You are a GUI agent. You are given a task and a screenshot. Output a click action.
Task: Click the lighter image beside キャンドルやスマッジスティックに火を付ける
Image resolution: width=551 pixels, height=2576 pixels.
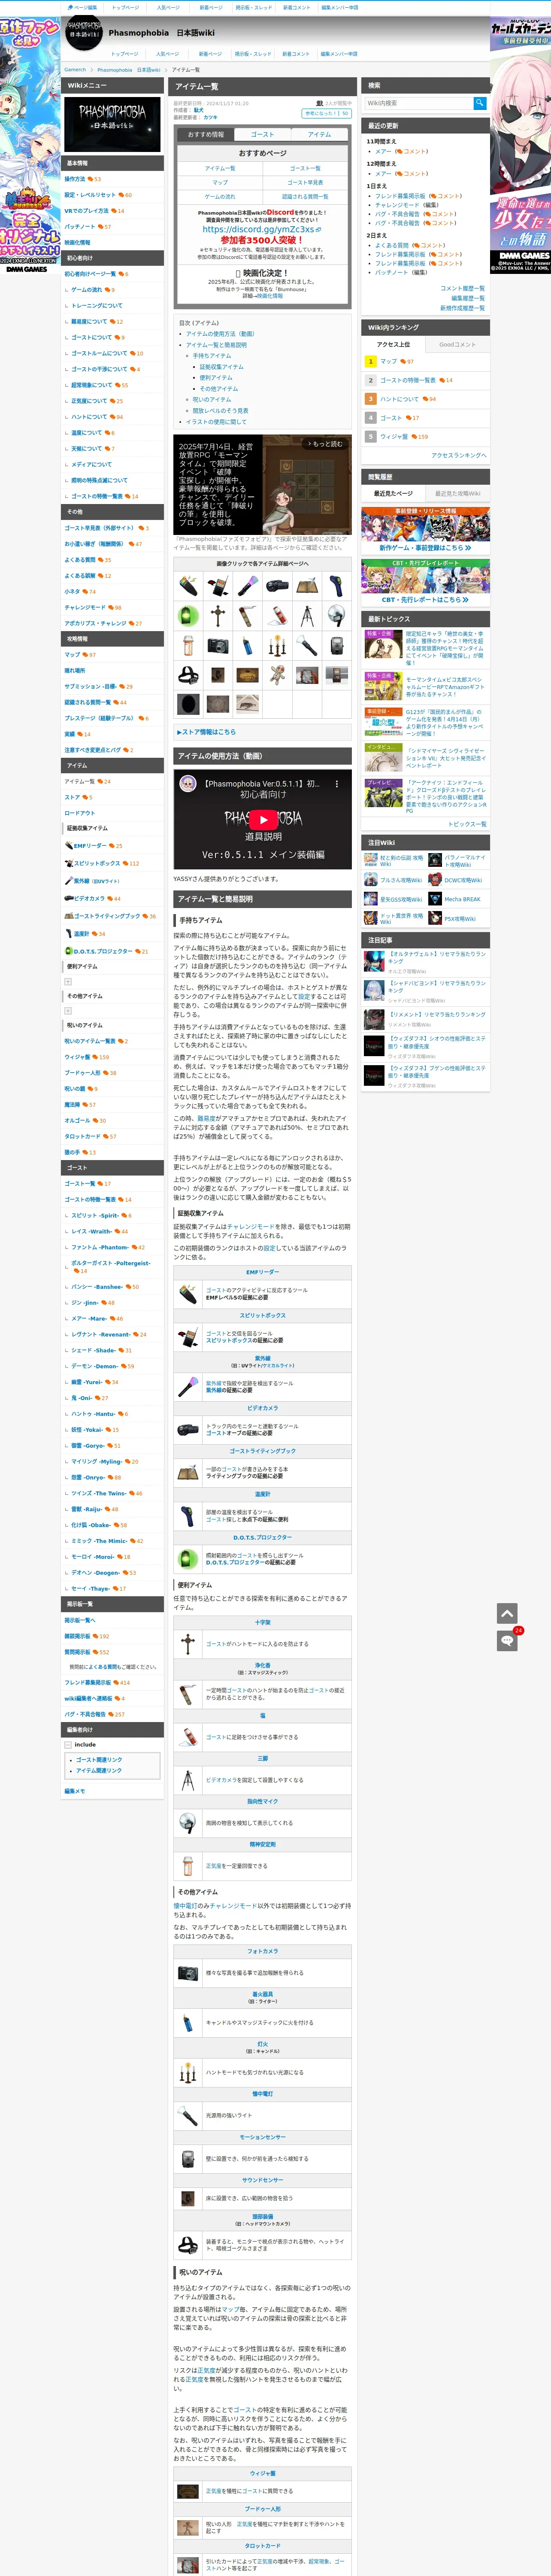point(188,2023)
